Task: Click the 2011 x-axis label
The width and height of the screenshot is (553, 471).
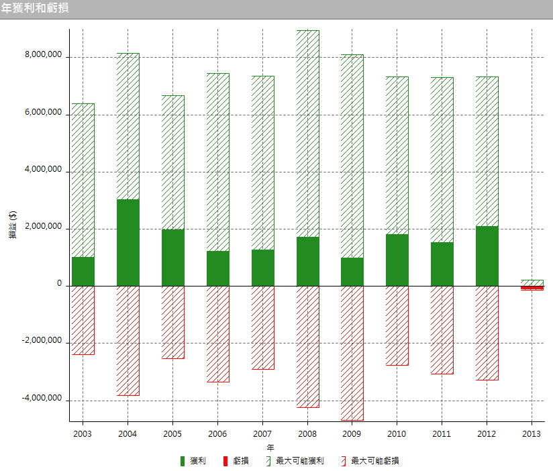Action: (x=442, y=434)
